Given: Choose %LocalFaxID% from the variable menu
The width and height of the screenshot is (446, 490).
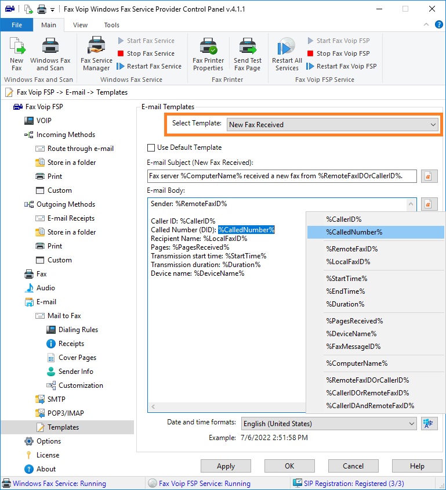Looking at the screenshot, I should (375, 262).
